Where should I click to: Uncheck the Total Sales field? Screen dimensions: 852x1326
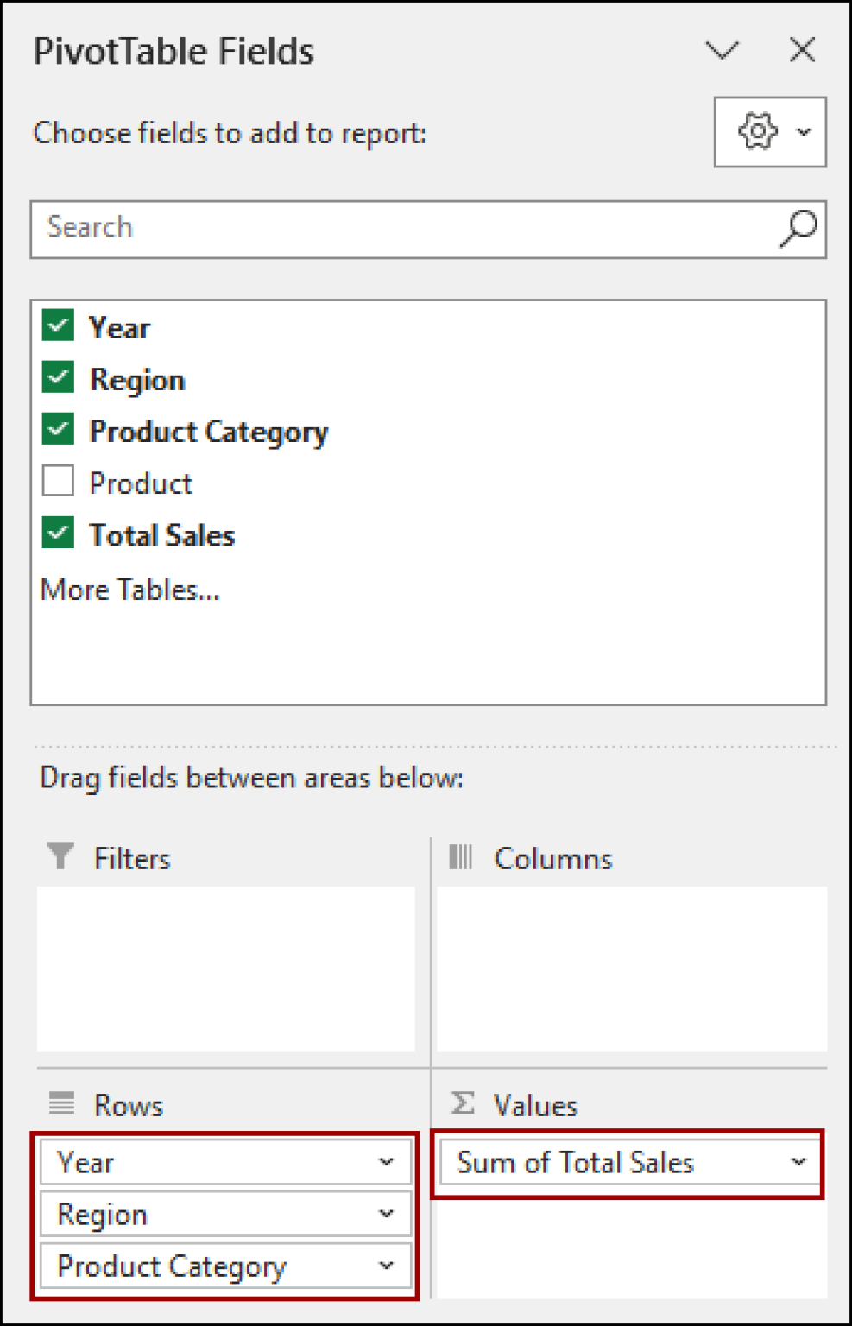pos(57,534)
